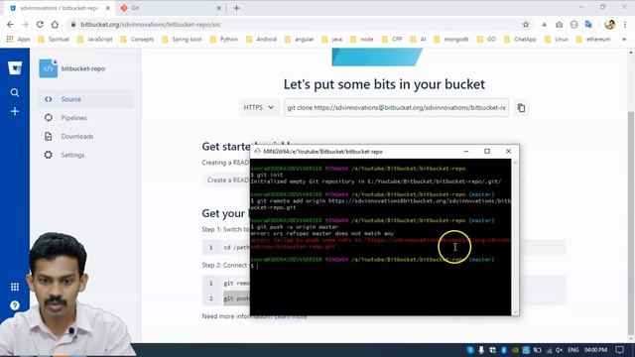Open the Chrome profile avatar
The image size is (635, 357).
609,24
